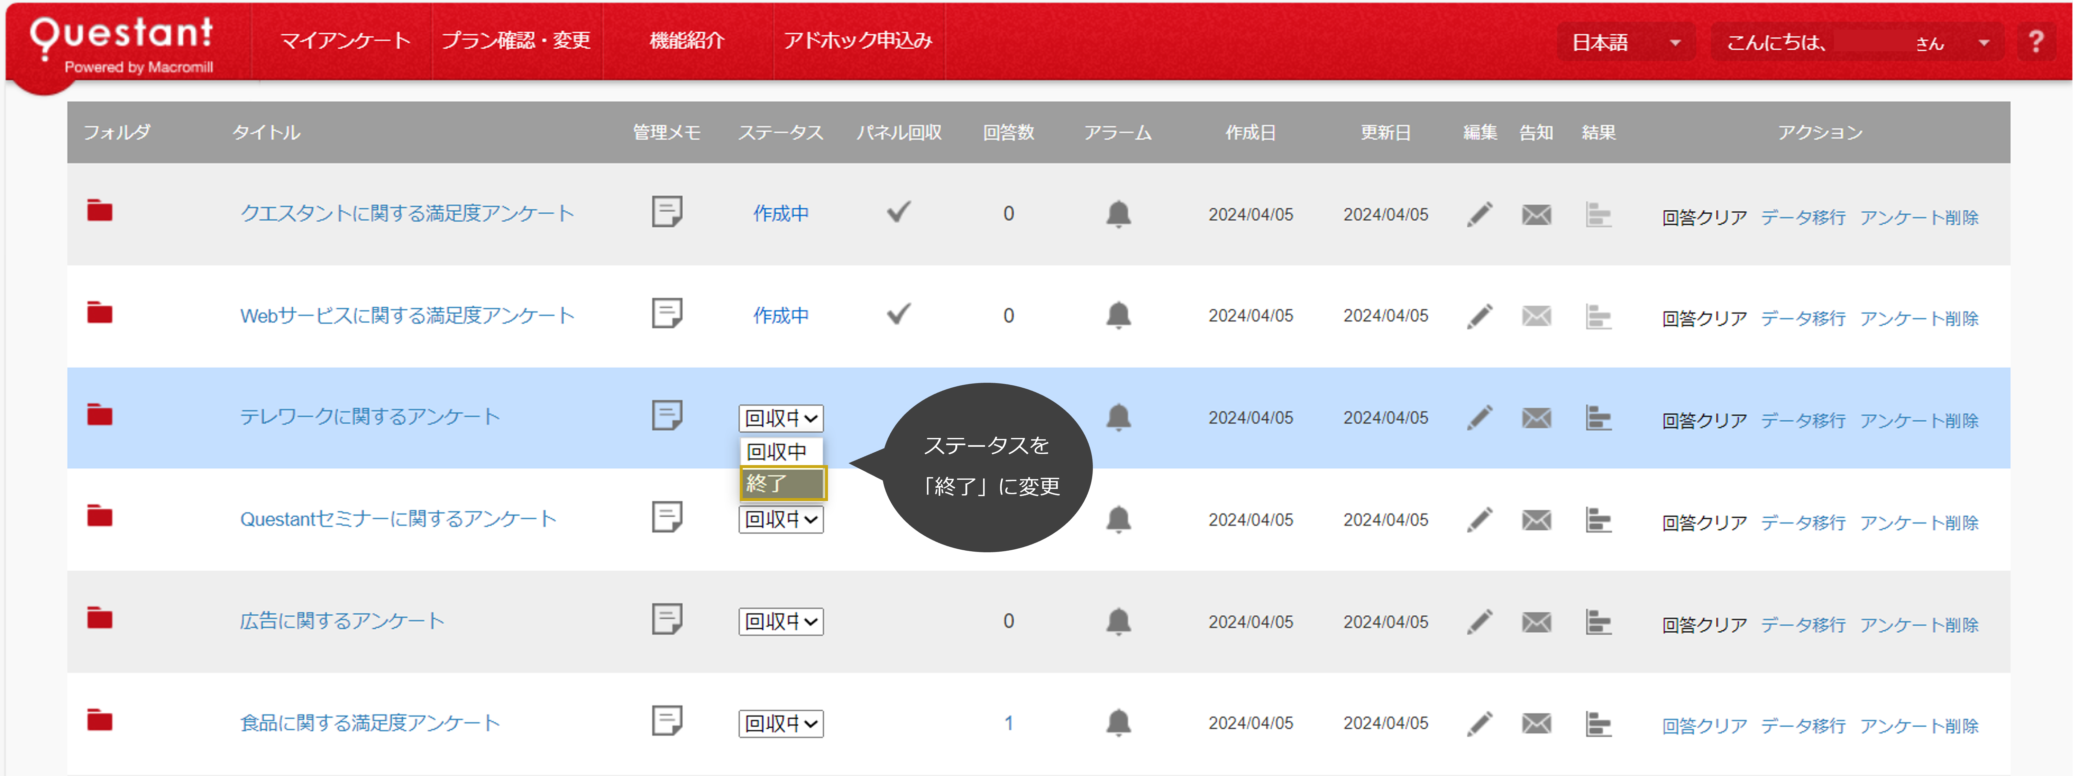Open survey クエスタントに関する満足度アンケート
Viewport: 2073px width, 776px height.
click(407, 213)
